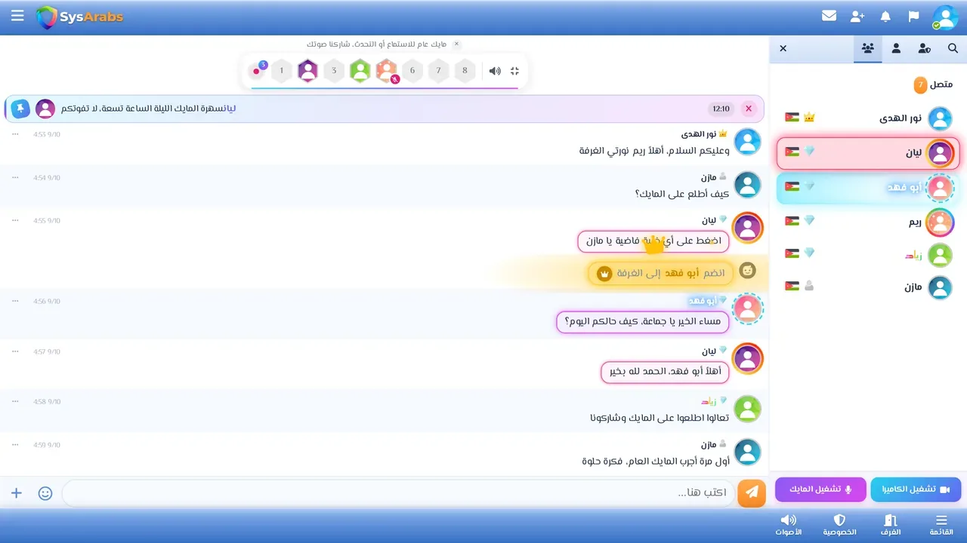This screenshot has width=967, height=543.
Task: Open attachments with the plus icon
Action: tap(17, 493)
